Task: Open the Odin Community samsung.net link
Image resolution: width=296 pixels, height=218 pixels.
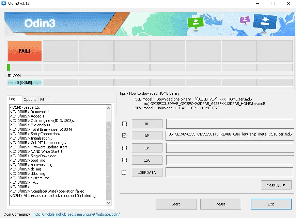Action: (x=76, y=214)
